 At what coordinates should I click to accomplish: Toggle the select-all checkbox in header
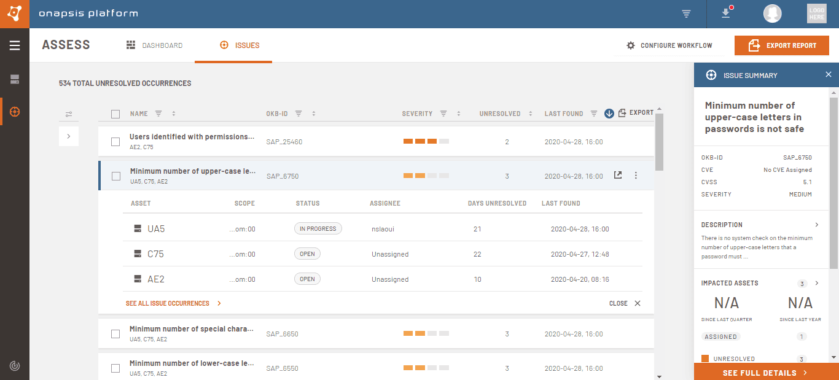pyautogui.click(x=115, y=114)
